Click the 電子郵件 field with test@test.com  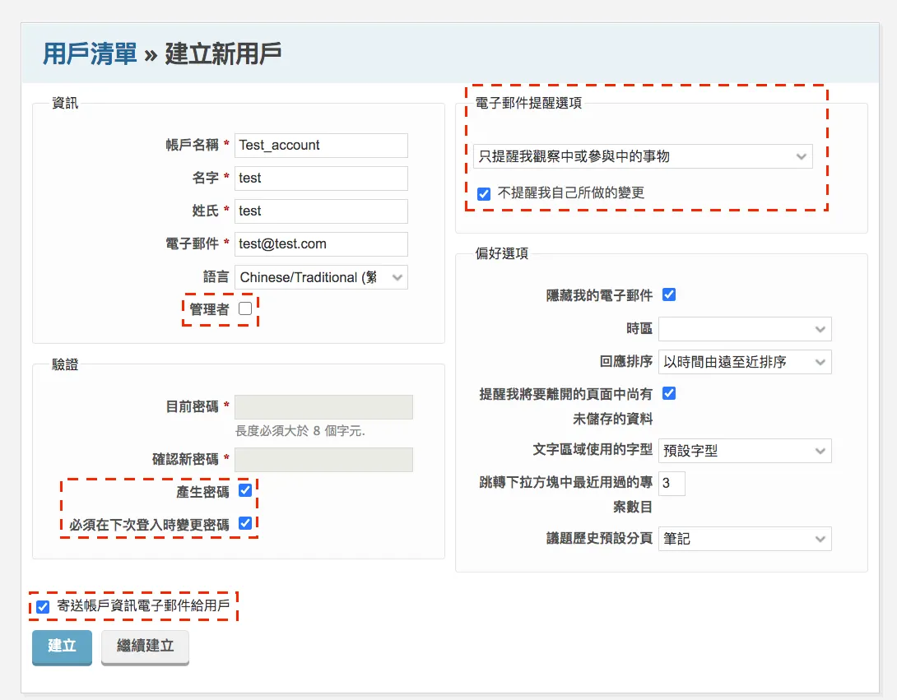pos(321,244)
